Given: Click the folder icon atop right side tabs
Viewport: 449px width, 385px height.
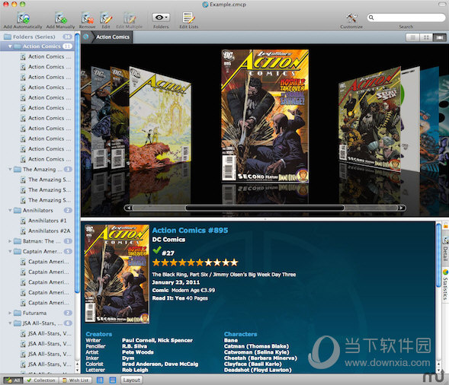Looking at the screenshot, I should (x=445, y=226).
